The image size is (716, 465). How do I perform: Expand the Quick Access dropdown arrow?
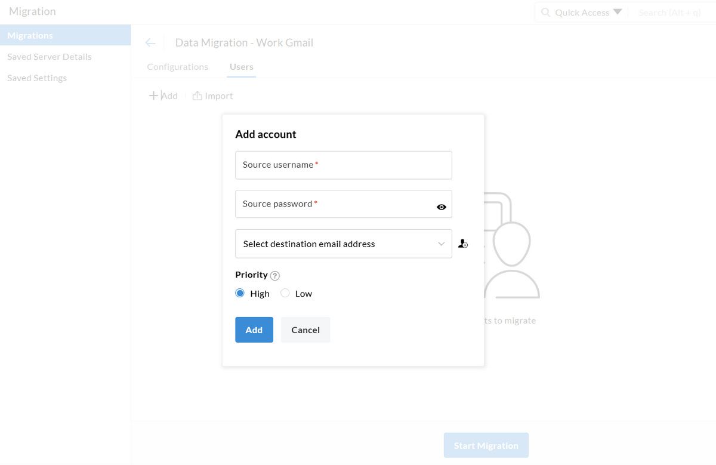pyautogui.click(x=617, y=12)
